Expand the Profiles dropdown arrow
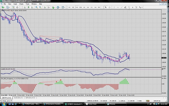The height and width of the screenshot is (106, 169). [9, 7]
